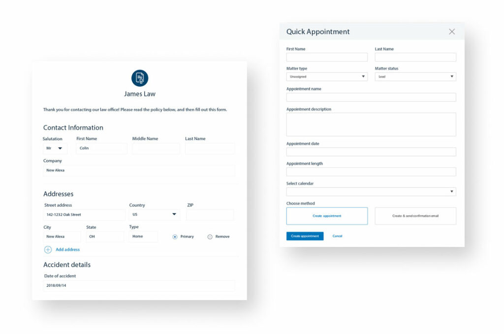Image resolution: width=504 pixels, height=334 pixels.
Task: Click the Addresses section heading
Action: click(58, 194)
